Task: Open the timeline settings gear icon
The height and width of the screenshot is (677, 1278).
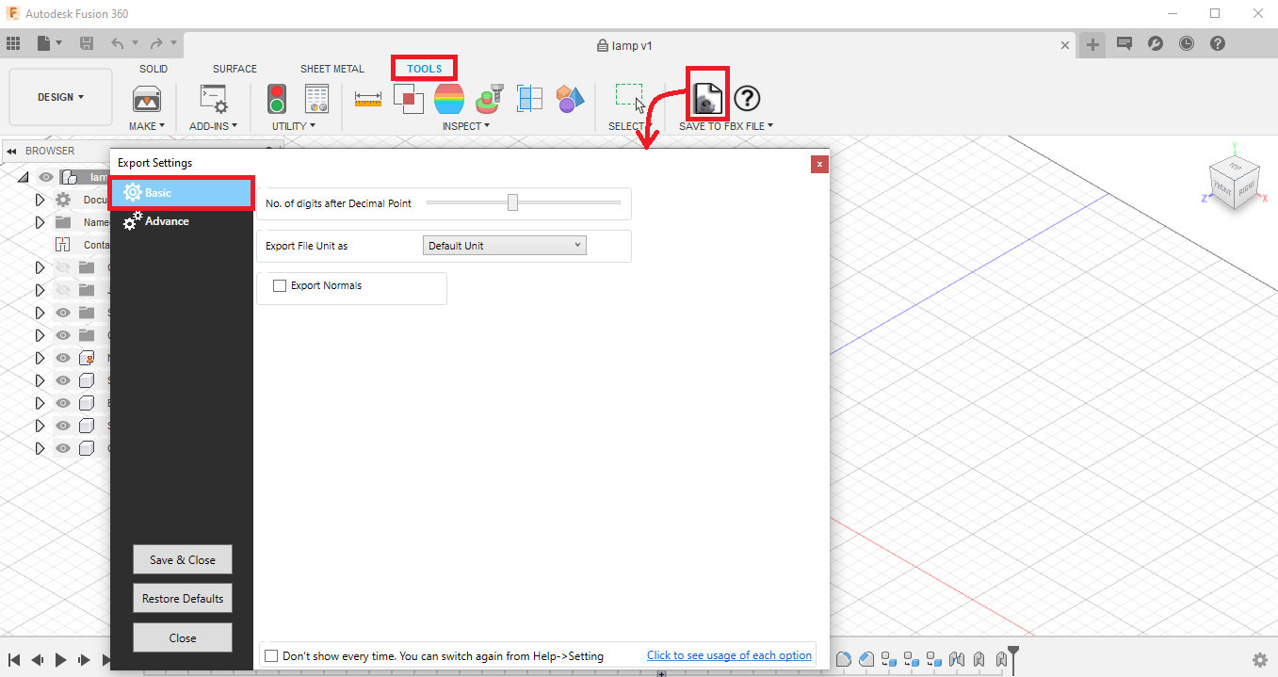Action: pos(1259,660)
